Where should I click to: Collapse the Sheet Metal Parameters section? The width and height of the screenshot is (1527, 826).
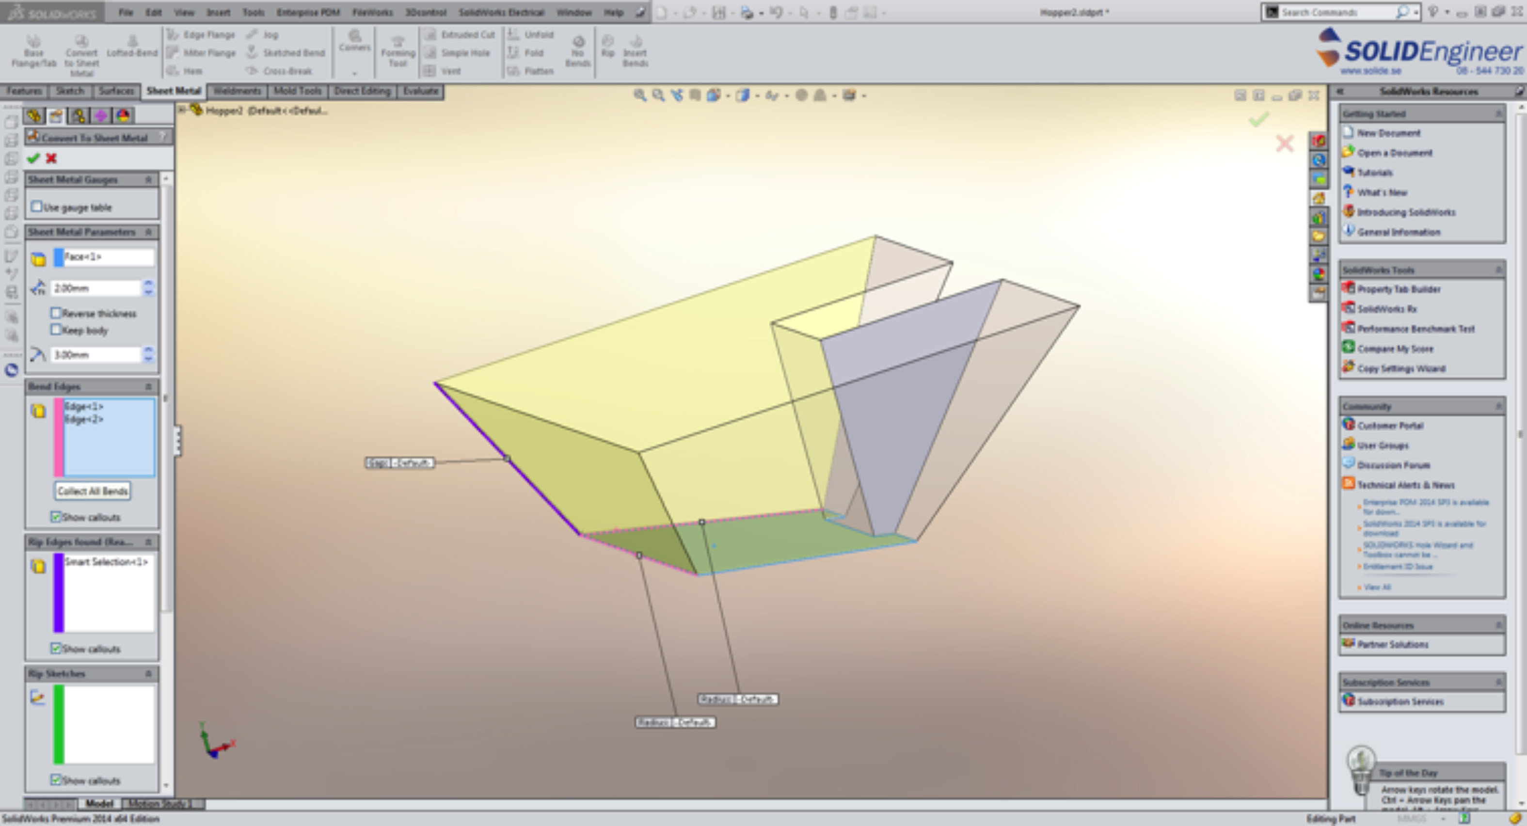click(x=148, y=232)
